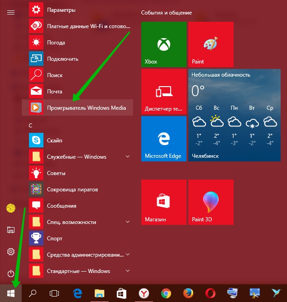Open Store from the taskbar

[121, 293]
